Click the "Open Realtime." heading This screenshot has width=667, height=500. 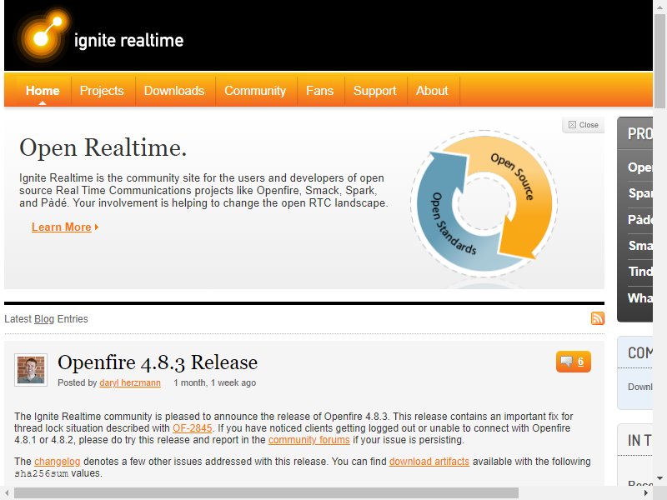pos(103,148)
